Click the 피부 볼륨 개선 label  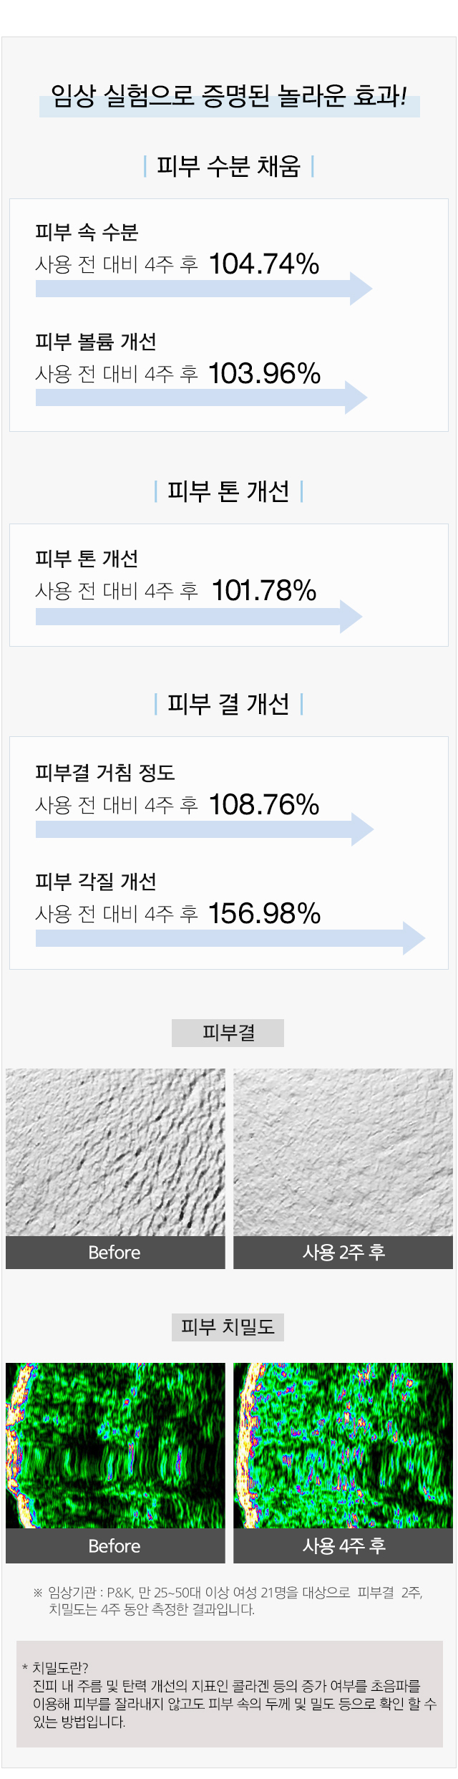pos(96,342)
